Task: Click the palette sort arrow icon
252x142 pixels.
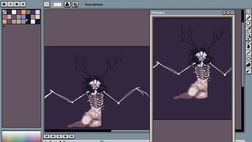Action: click(x=10, y=4)
